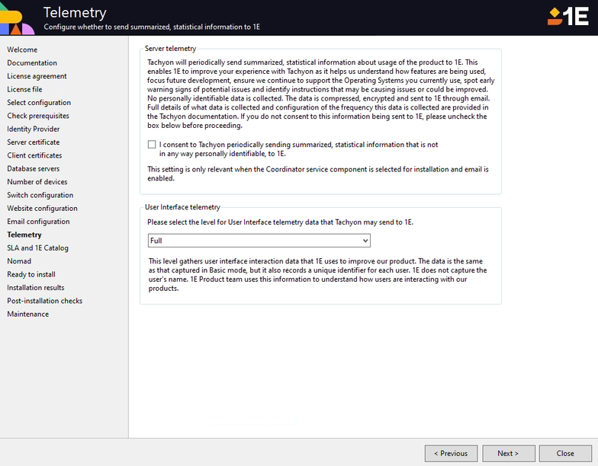The width and height of the screenshot is (598, 466).
Task: Jump to the Database servers step
Action: click(x=34, y=169)
